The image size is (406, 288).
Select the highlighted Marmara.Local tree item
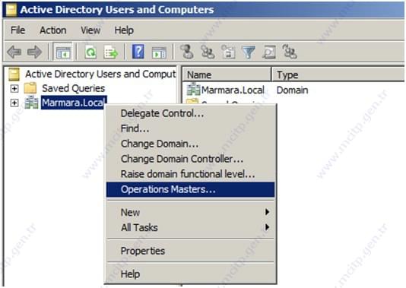tap(74, 103)
